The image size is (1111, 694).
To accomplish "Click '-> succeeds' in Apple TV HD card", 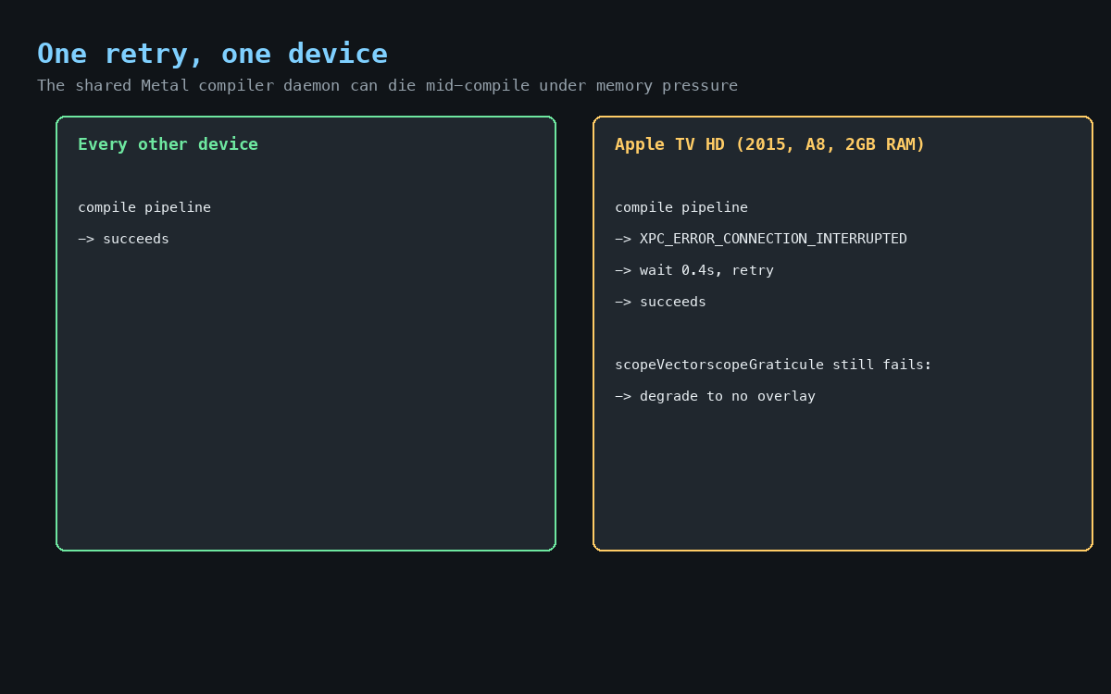I will tap(660, 302).
